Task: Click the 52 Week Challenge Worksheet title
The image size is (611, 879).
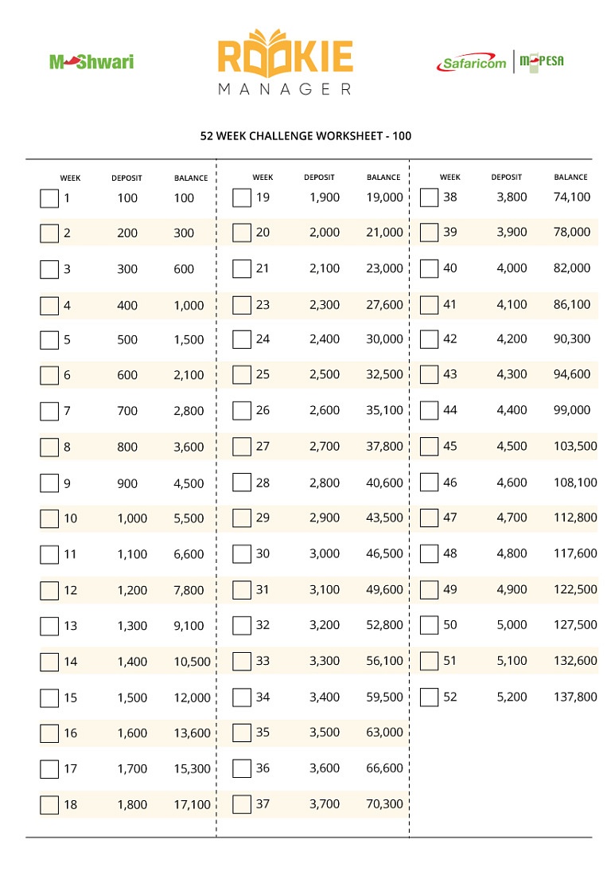Action: coord(305,135)
